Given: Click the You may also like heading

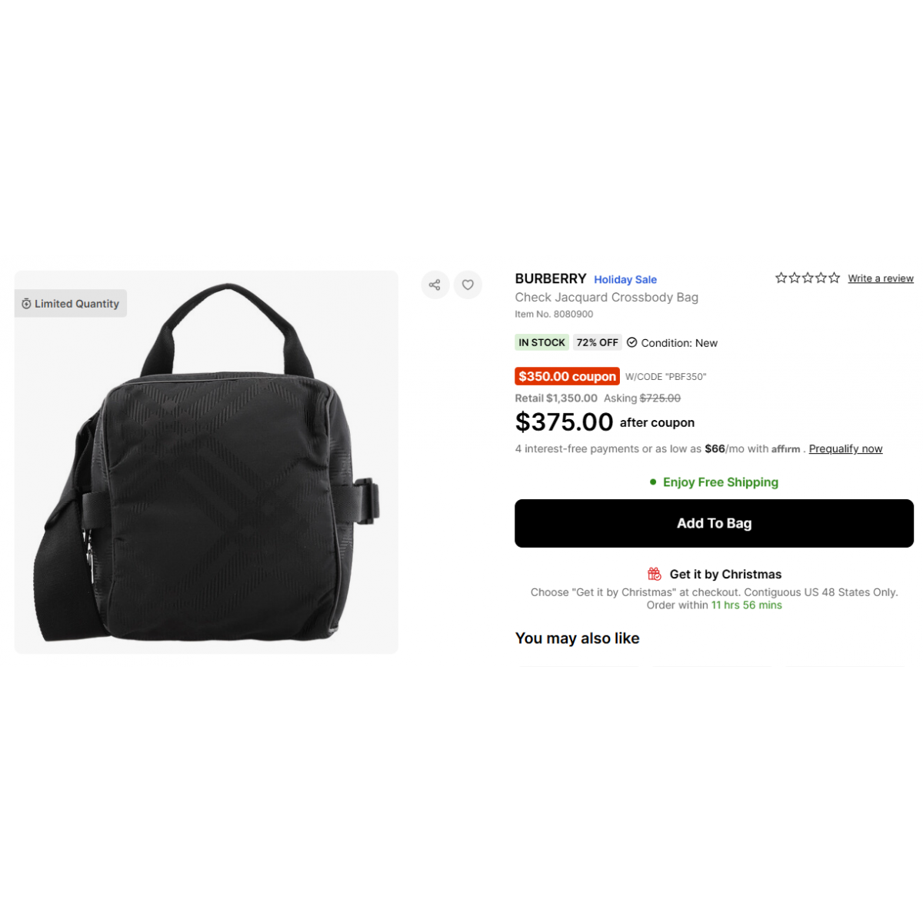Looking at the screenshot, I should click(x=577, y=638).
